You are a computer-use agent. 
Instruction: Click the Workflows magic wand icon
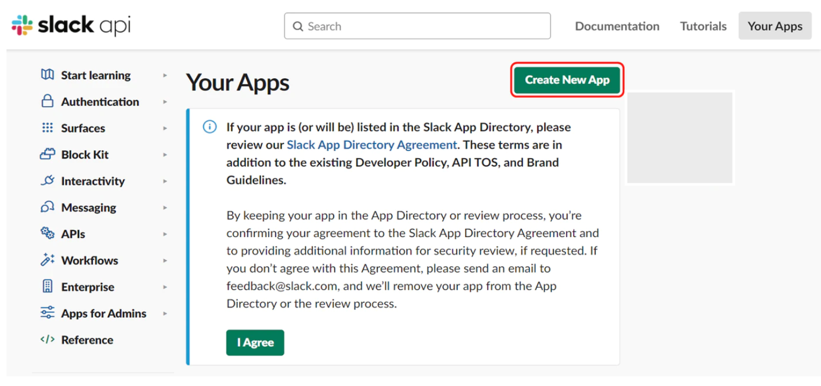[x=47, y=260]
